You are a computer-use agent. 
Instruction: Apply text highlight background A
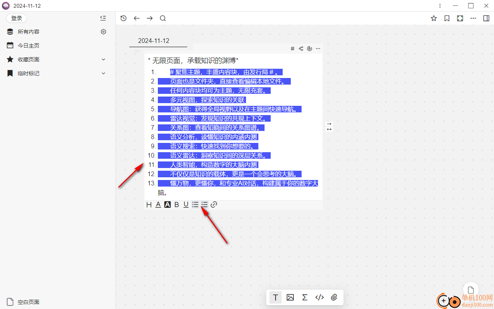[167, 205]
